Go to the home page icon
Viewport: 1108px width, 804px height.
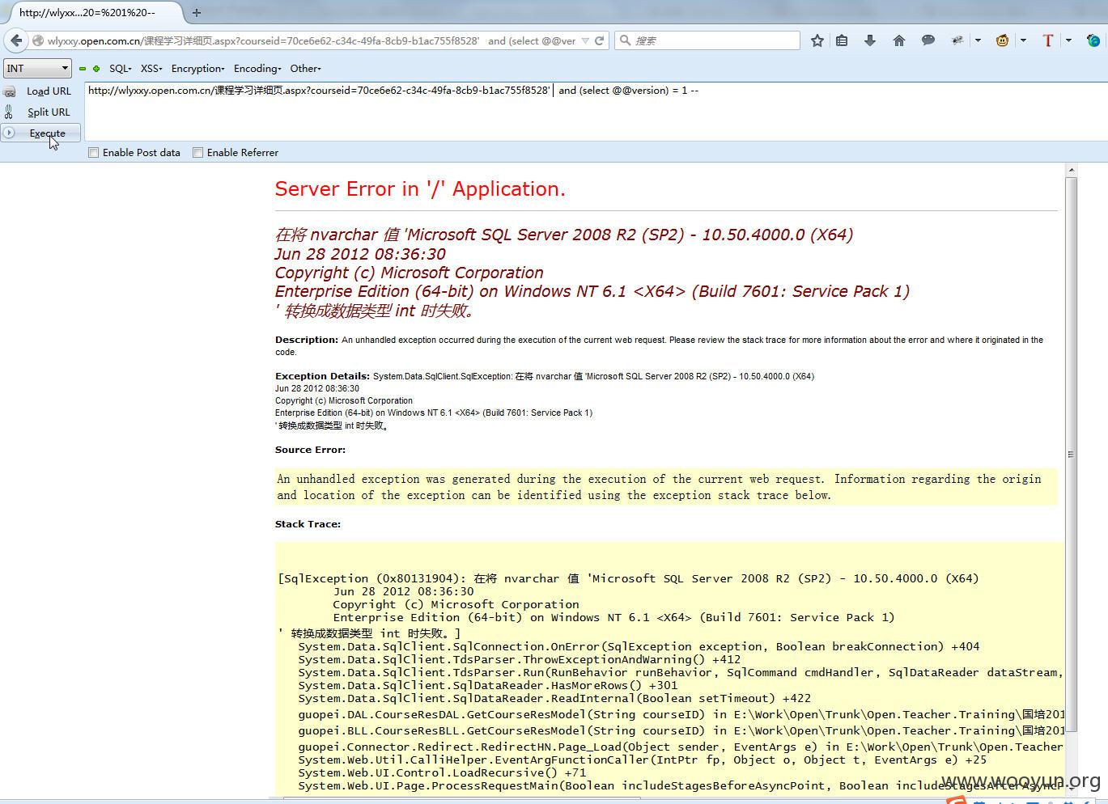tap(899, 40)
